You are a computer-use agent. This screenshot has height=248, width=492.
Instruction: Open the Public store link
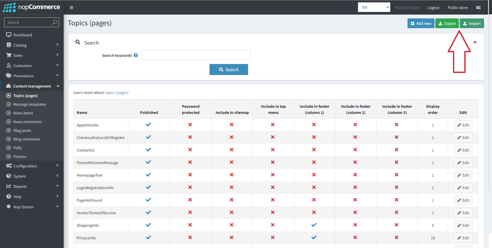(458, 8)
